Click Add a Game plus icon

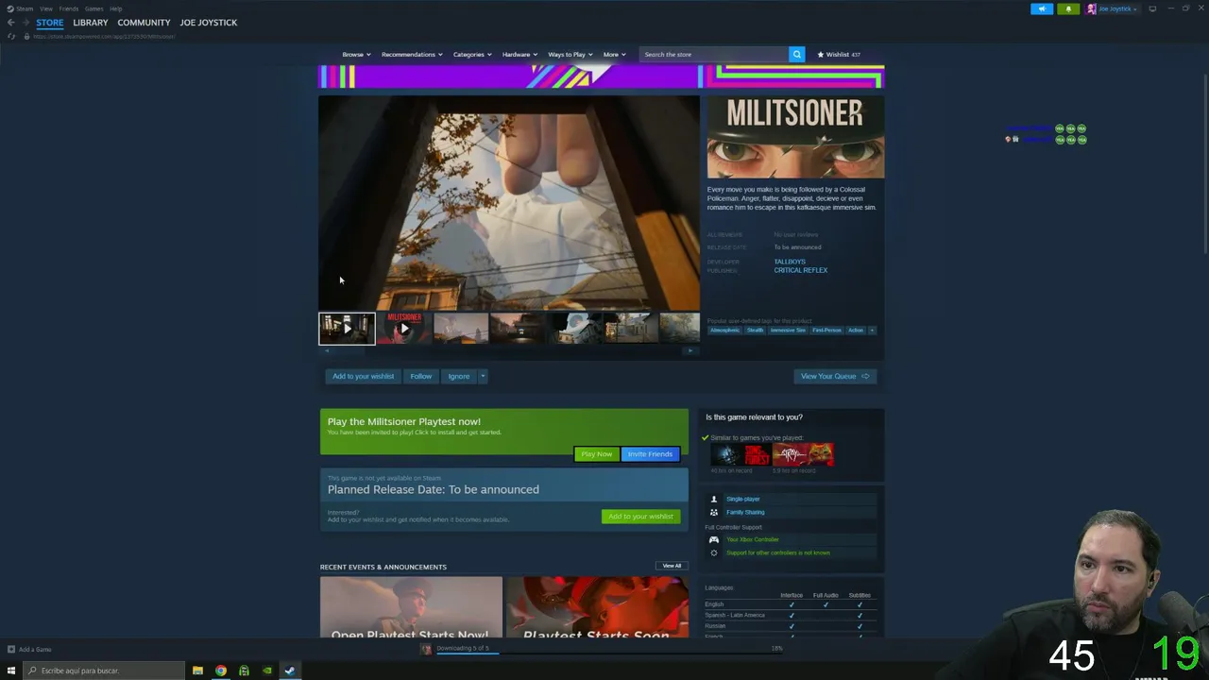[x=11, y=649]
